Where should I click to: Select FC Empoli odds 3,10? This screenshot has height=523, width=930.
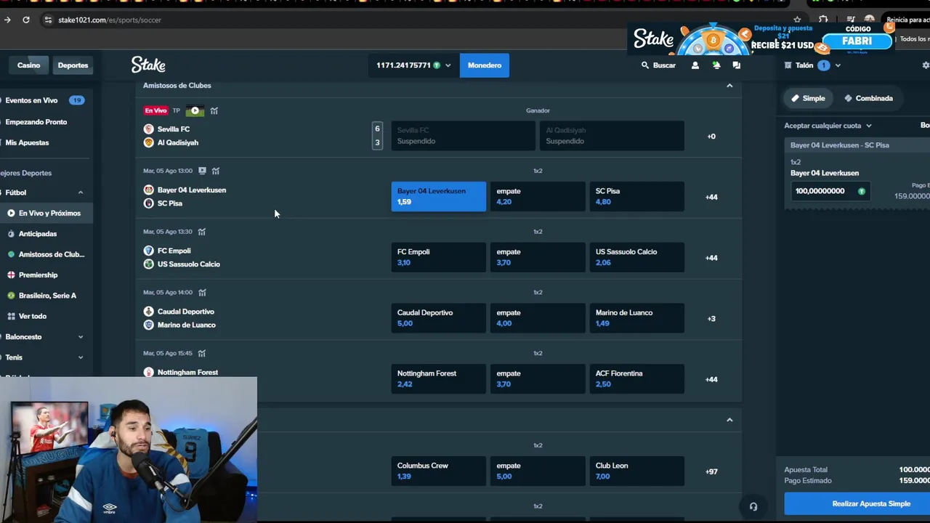[439, 257]
